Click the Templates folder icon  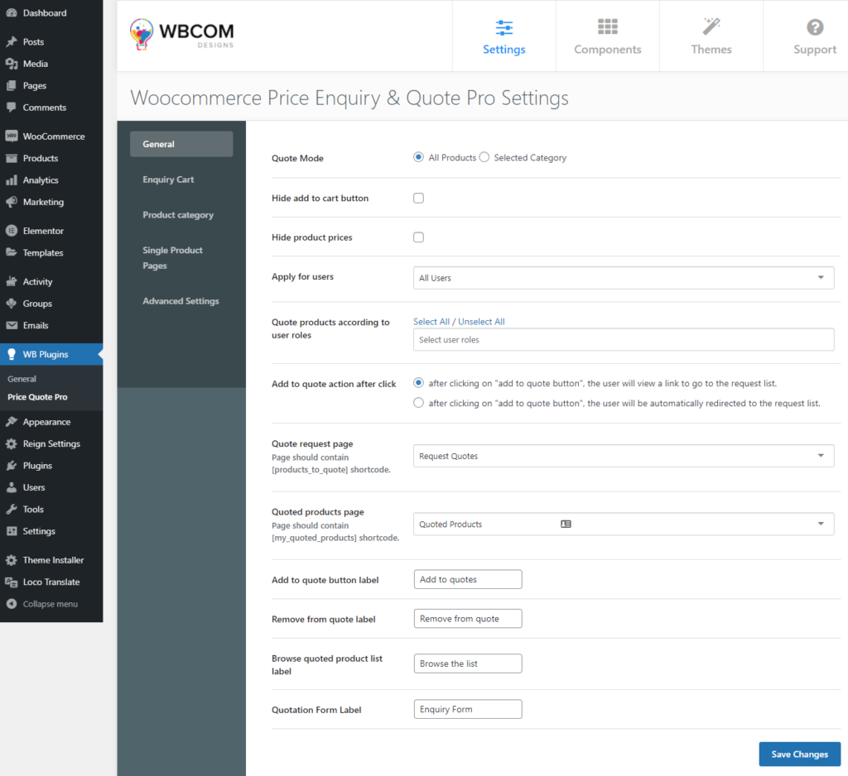pyautogui.click(x=12, y=252)
